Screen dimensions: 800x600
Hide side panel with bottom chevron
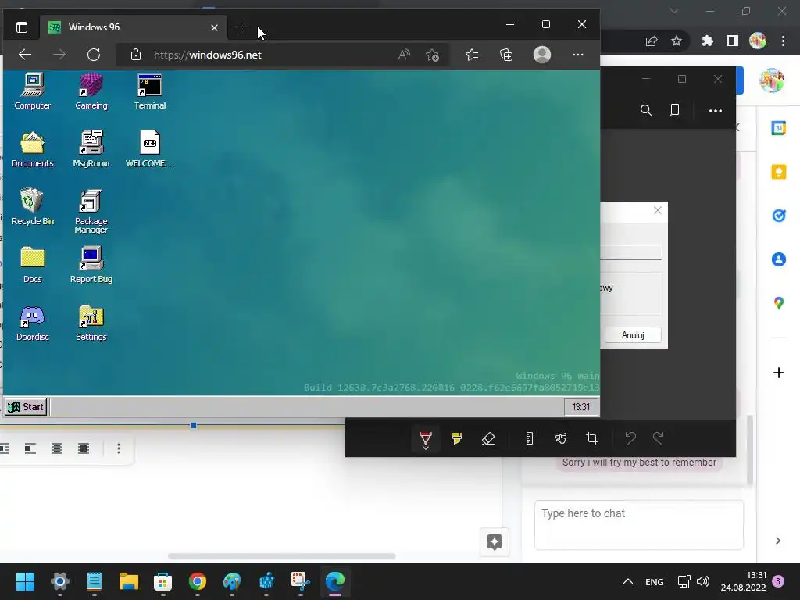click(x=778, y=541)
